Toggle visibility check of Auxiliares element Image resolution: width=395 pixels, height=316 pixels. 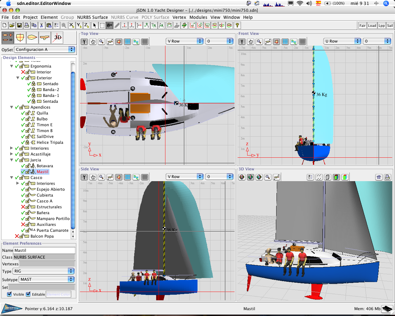(23, 224)
